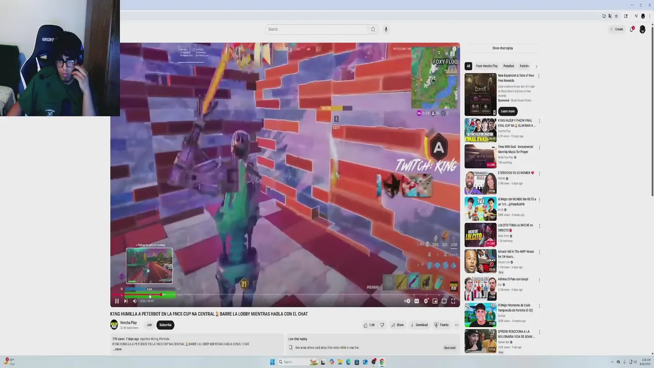The image size is (654, 368).
Task: Open the weather widget in taskbar
Action: click(9, 361)
